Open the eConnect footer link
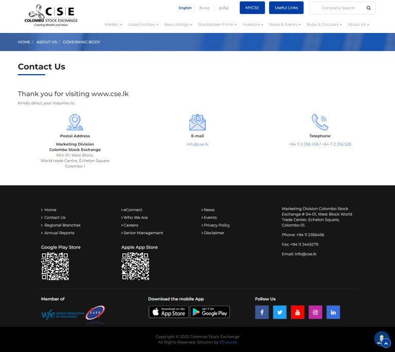The image size is (395, 352). 133,209
